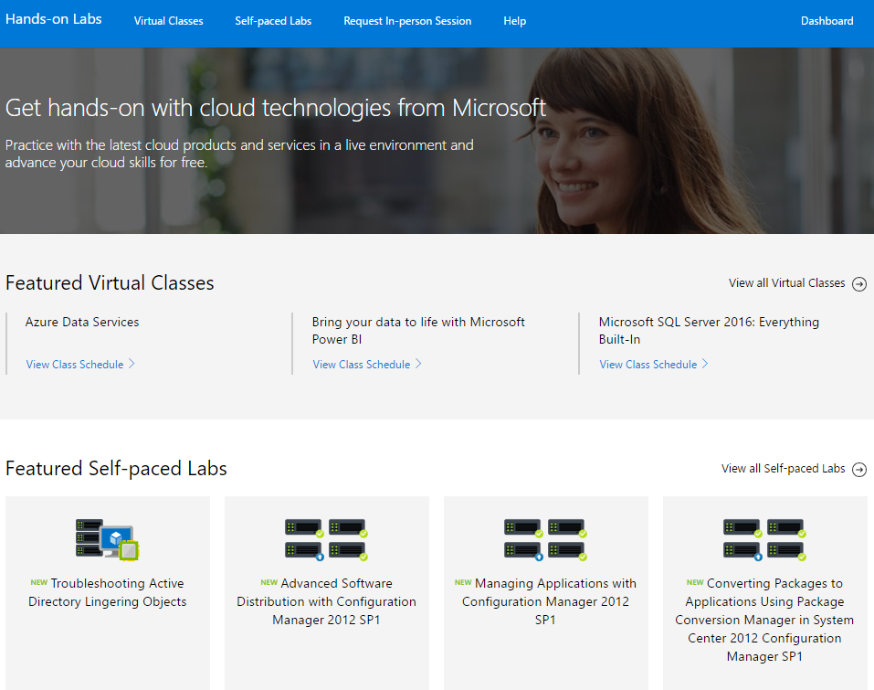Viewport: 874px width, 690px height.
Task: Click arrow circle icon beside View all Self-paced Labs
Action: click(859, 470)
